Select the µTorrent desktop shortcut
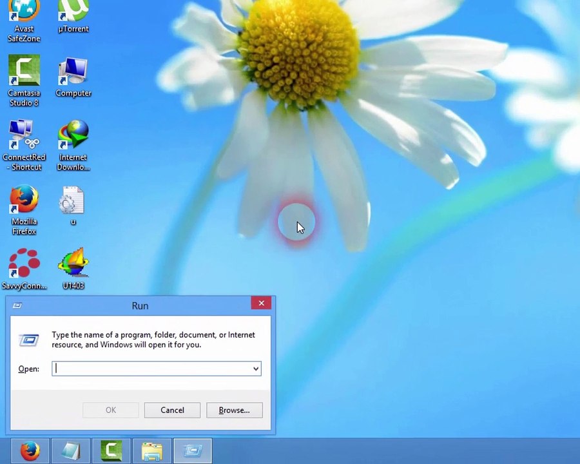The height and width of the screenshot is (464, 580). click(73, 17)
